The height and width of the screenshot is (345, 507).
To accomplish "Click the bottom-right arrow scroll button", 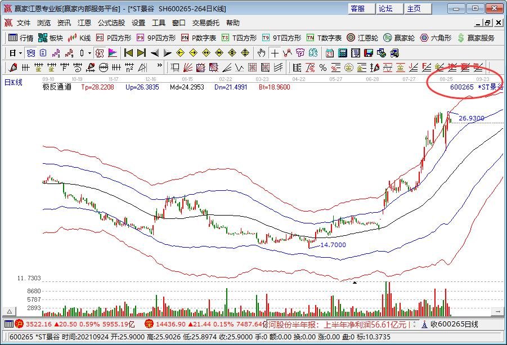I will click(x=497, y=311).
